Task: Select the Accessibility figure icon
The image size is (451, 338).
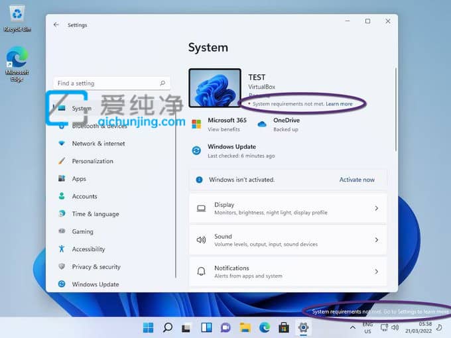Action: [x=62, y=249]
